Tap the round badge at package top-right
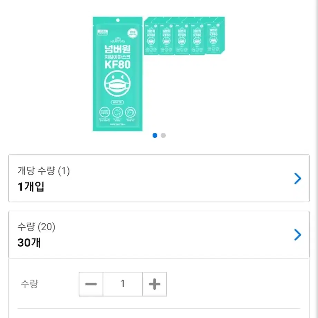Image resolution: width=318 pixels, height=318 pixels. pos(133,33)
